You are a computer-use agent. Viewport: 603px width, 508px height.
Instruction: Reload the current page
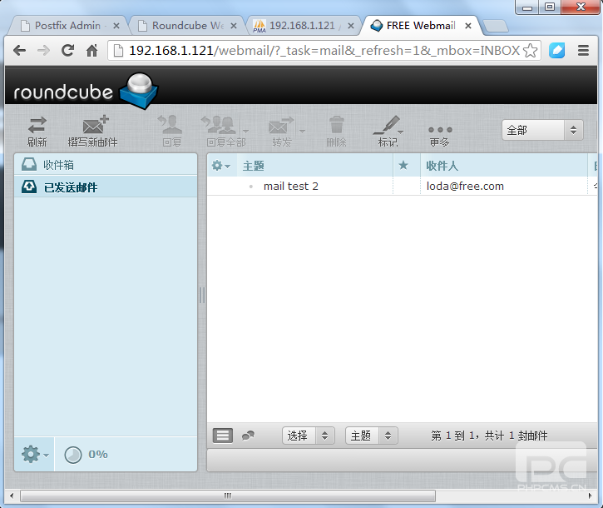[67, 51]
